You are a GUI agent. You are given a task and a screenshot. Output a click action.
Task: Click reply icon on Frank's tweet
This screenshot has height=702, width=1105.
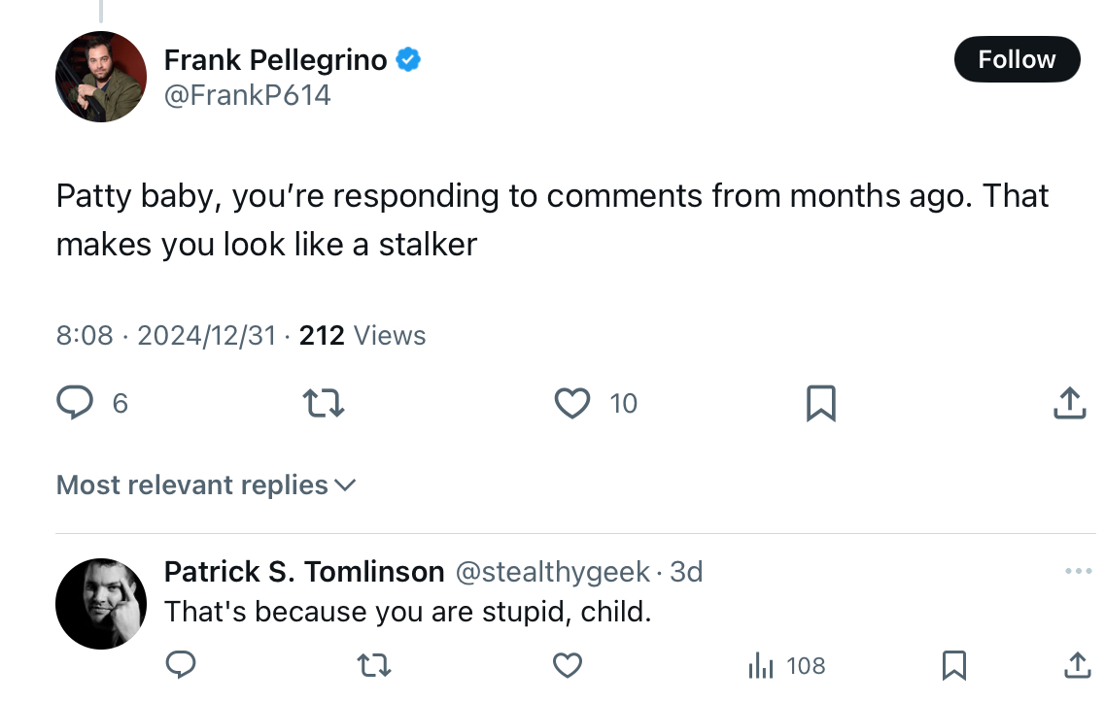tap(75, 403)
